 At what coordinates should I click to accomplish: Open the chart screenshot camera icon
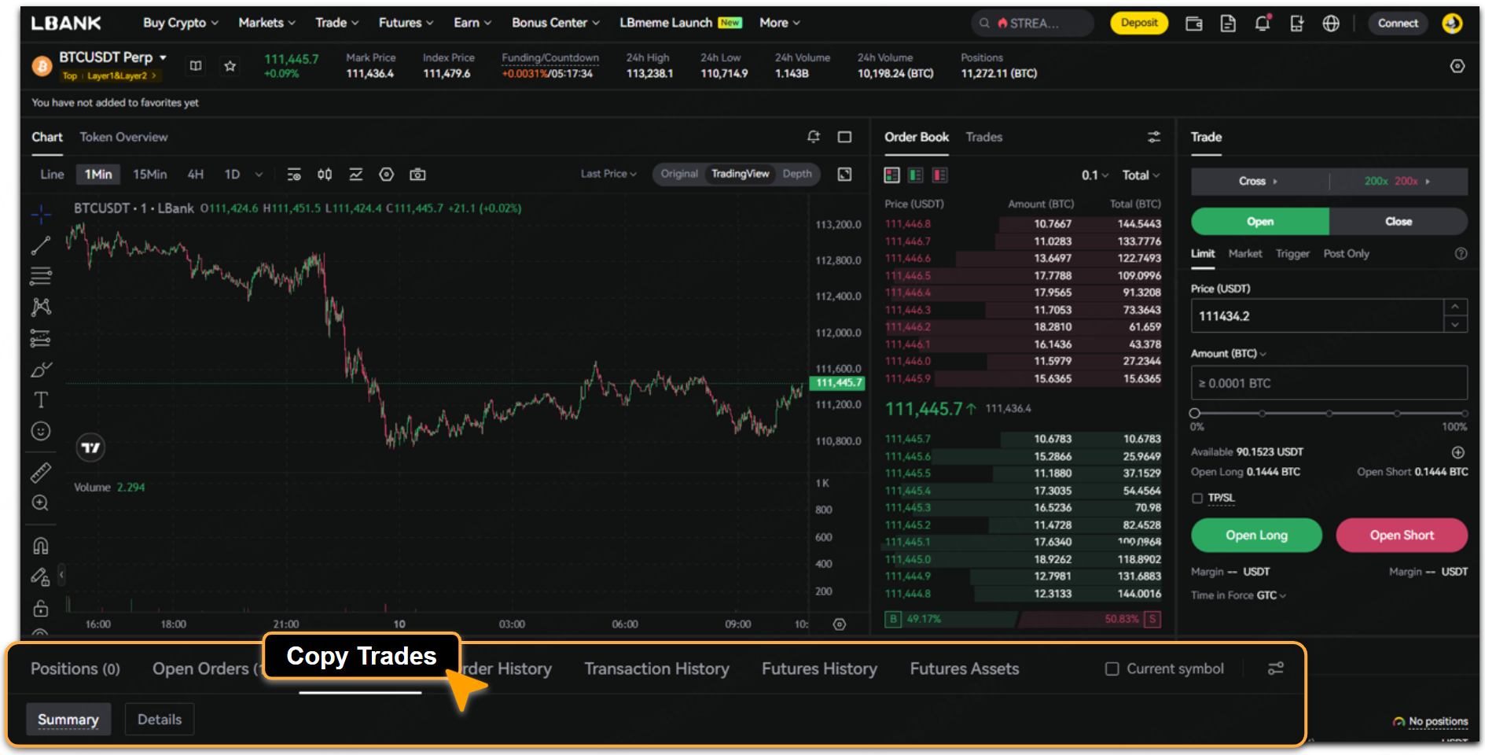[417, 175]
